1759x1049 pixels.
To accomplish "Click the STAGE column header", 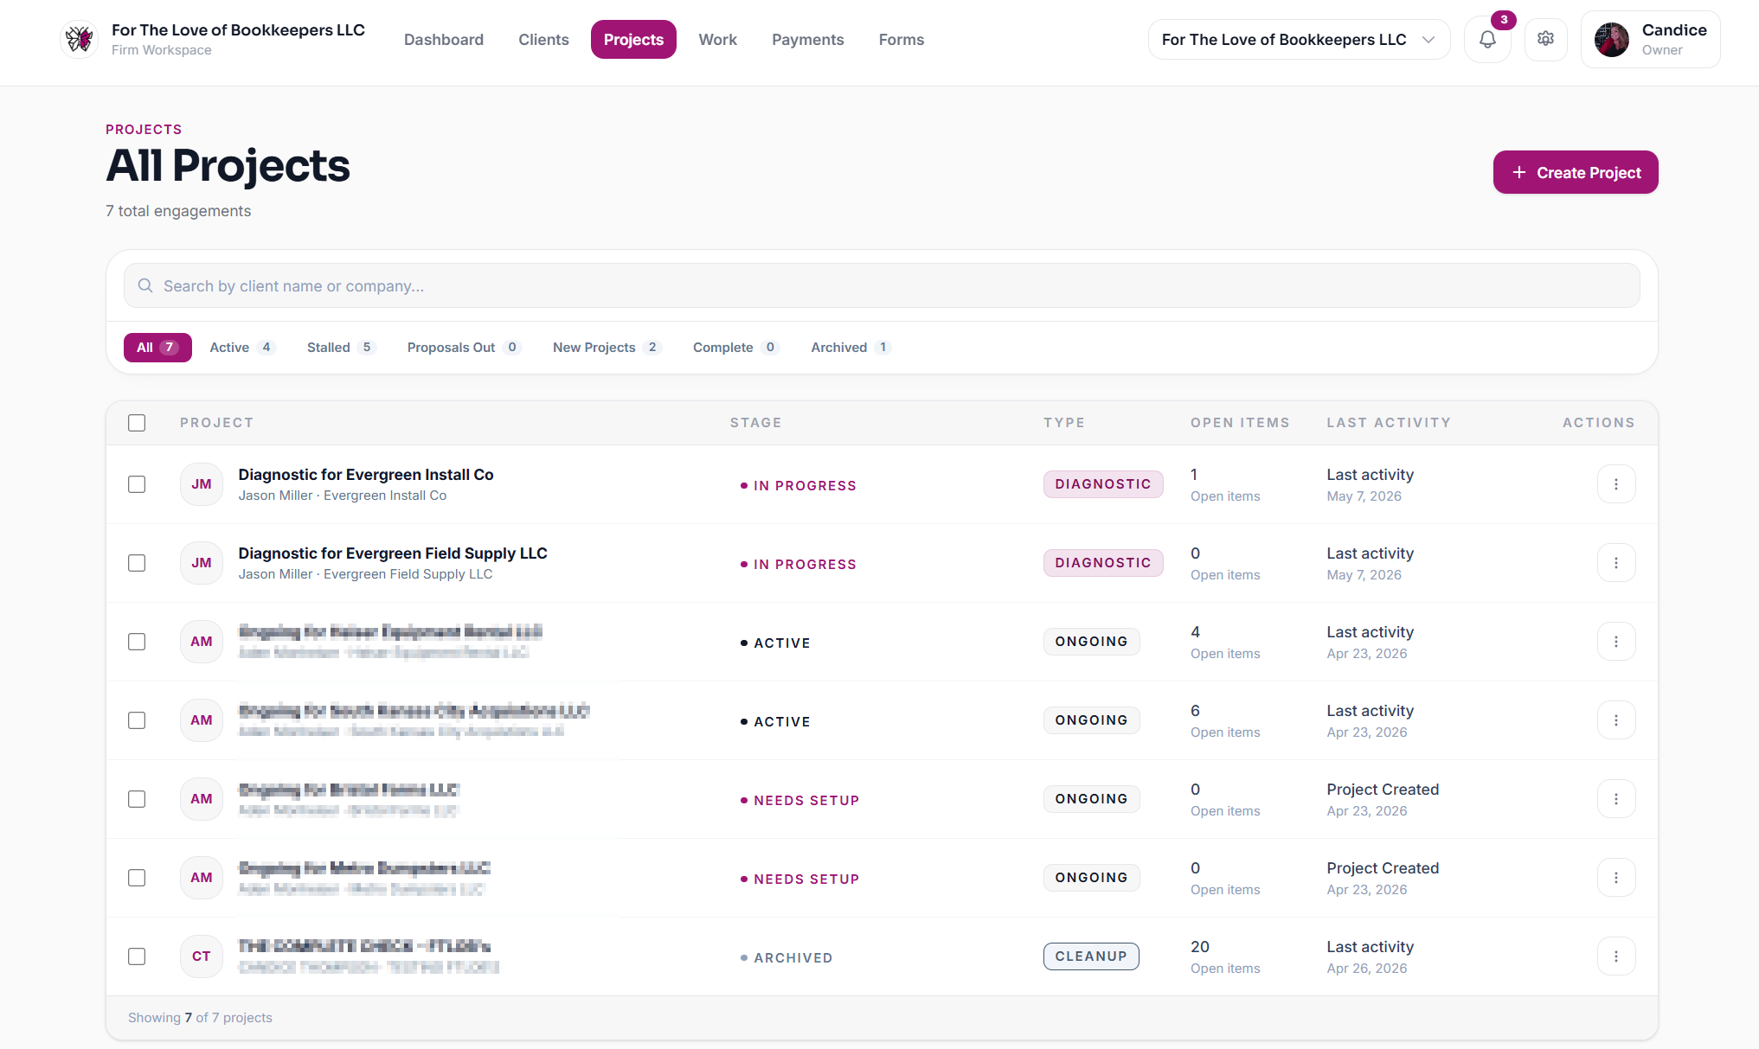I will coord(755,423).
